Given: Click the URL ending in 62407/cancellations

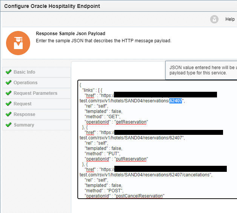Looking at the screenshot, I should pos(145,175).
